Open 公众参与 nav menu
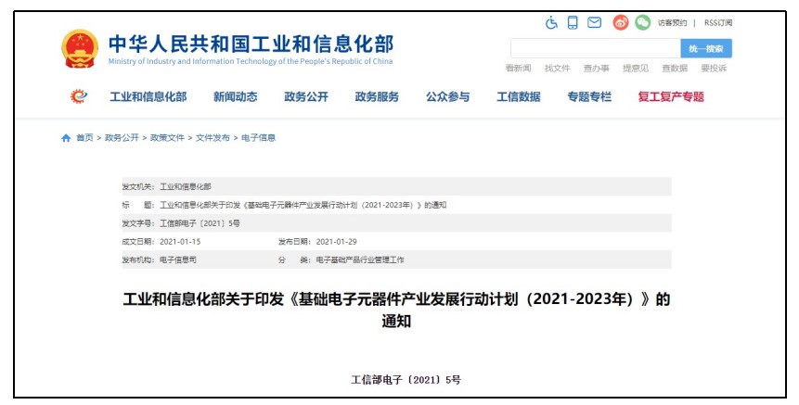The width and height of the screenshot is (799, 405). click(x=448, y=96)
